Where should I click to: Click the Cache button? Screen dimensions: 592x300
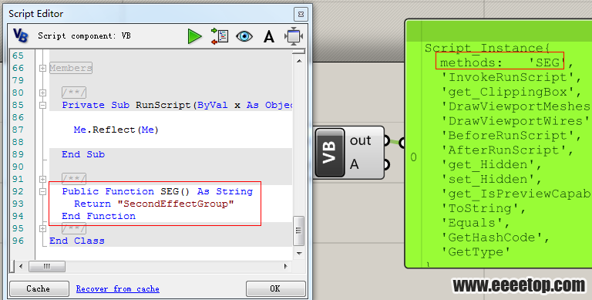[x=39, y=288]
